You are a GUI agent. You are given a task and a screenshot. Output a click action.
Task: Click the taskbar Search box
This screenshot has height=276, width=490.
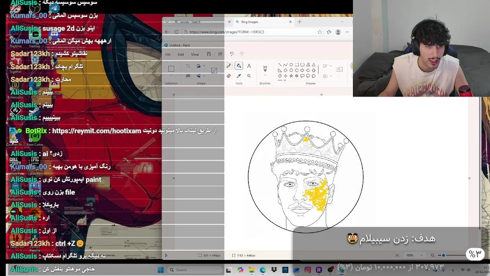pos(195,270)
